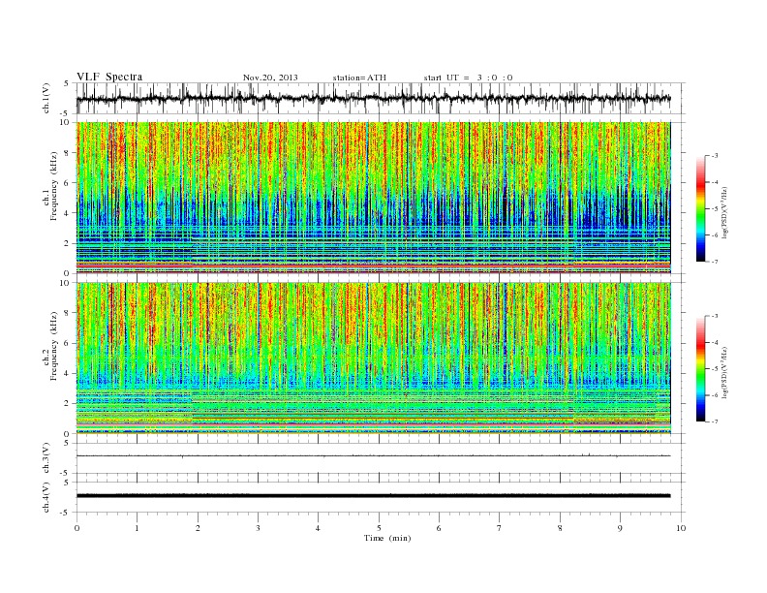Click the "-3" label on ch.1 colorbar
The height and width of the screenshot is (593, 767).
click(715, 156)
